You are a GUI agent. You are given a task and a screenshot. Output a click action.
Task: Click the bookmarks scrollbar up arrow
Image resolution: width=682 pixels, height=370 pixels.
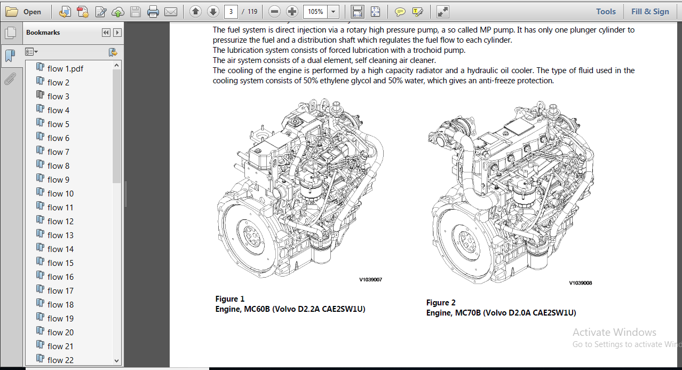point(117,65)
